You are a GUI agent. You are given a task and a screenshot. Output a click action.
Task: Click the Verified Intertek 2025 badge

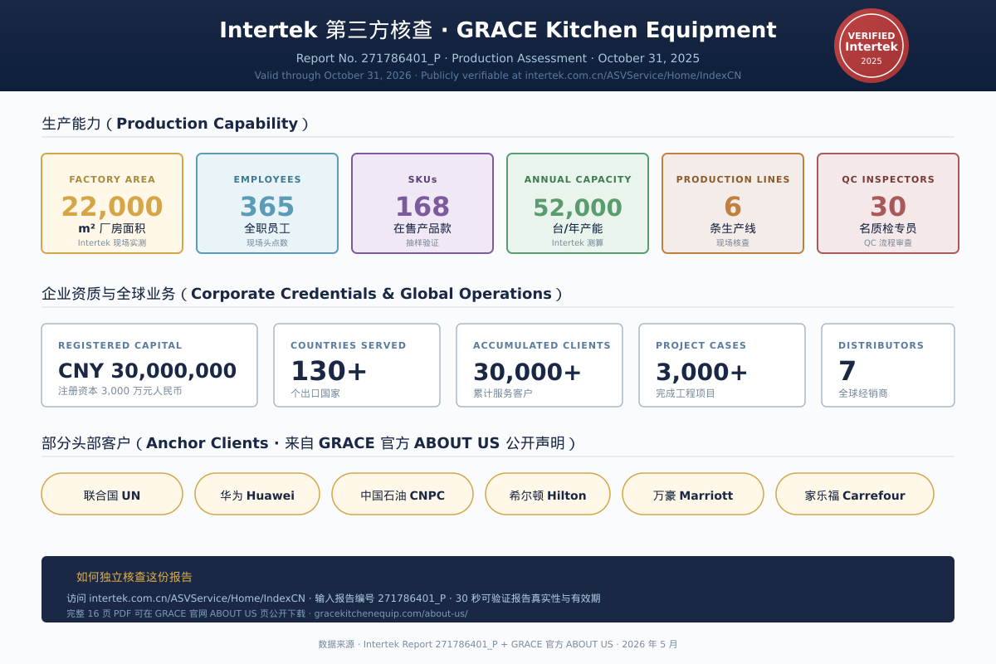(871, 46)
